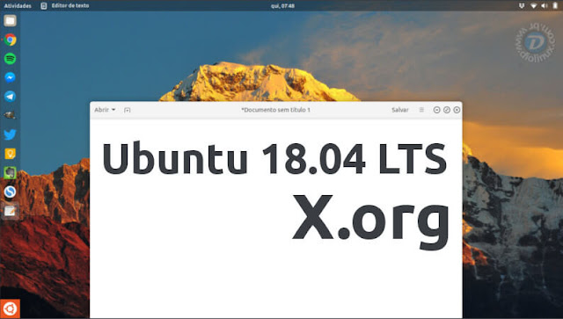Maximize the text editor window
The width and height of the screenshot is (563, 319).
(447, 110)
